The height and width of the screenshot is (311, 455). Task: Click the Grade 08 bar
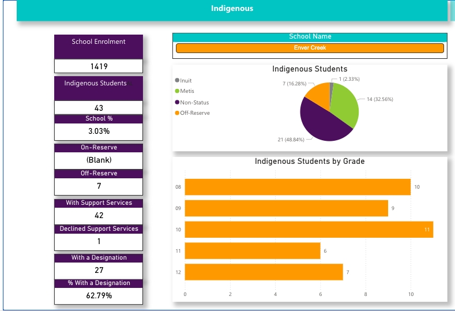[x=297, y=187]
